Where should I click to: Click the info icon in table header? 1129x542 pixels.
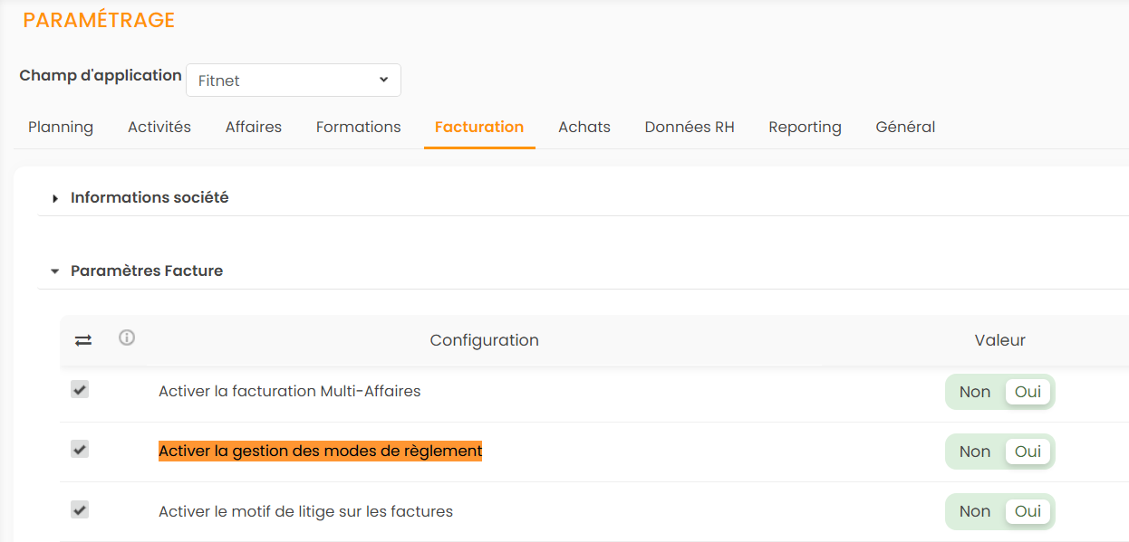(127, 338)
